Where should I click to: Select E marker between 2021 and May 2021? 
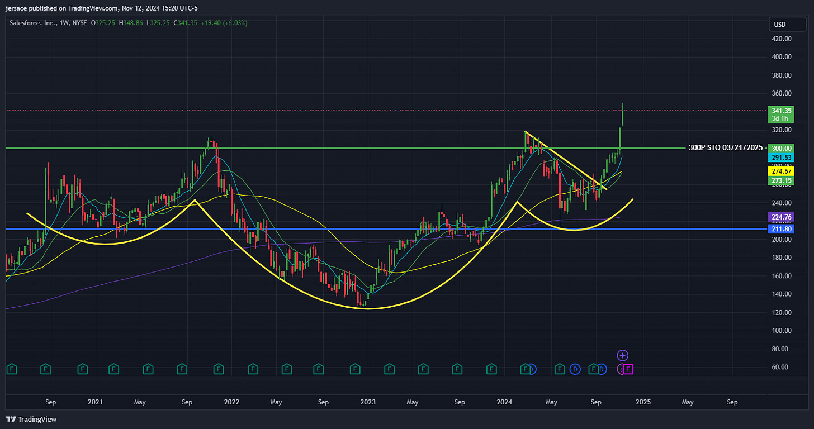[114, 369]
